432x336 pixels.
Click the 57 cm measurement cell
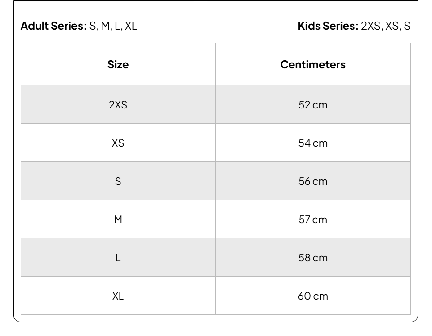(x=313, y=220)
